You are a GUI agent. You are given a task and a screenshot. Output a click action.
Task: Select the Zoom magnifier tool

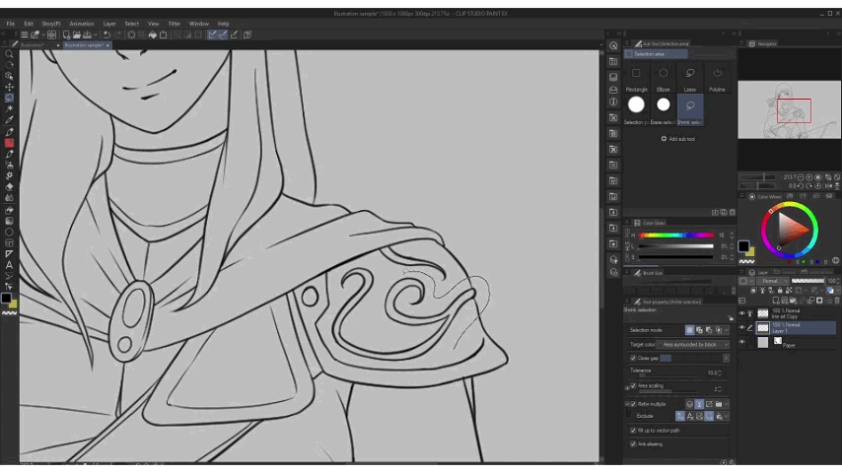click(9, 54)
